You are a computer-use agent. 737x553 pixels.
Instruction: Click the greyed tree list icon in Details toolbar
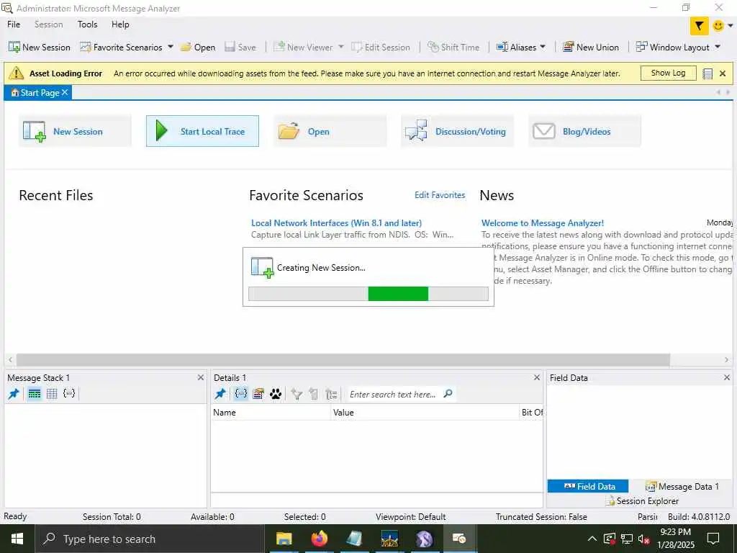(x=331, y=394)
